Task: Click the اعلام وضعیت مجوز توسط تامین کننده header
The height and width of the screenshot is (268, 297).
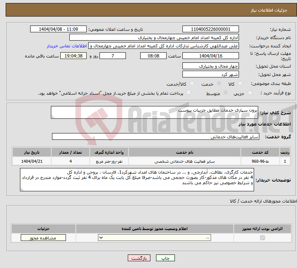Action: point(155,229)
